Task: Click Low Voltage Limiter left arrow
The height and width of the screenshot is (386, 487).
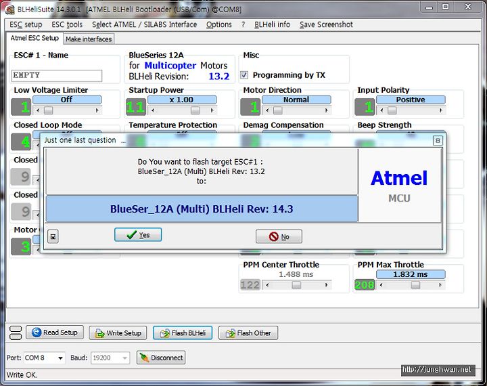Action: click(38, 110)
